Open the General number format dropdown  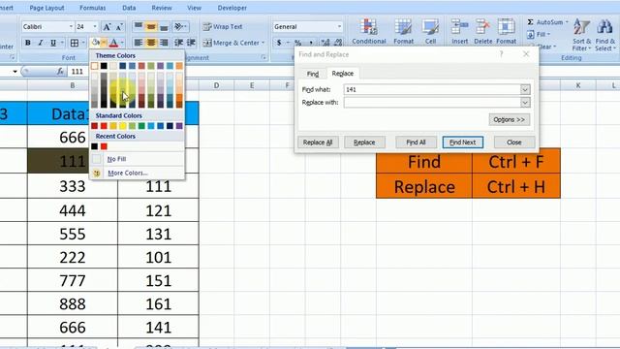pos(339,26)
